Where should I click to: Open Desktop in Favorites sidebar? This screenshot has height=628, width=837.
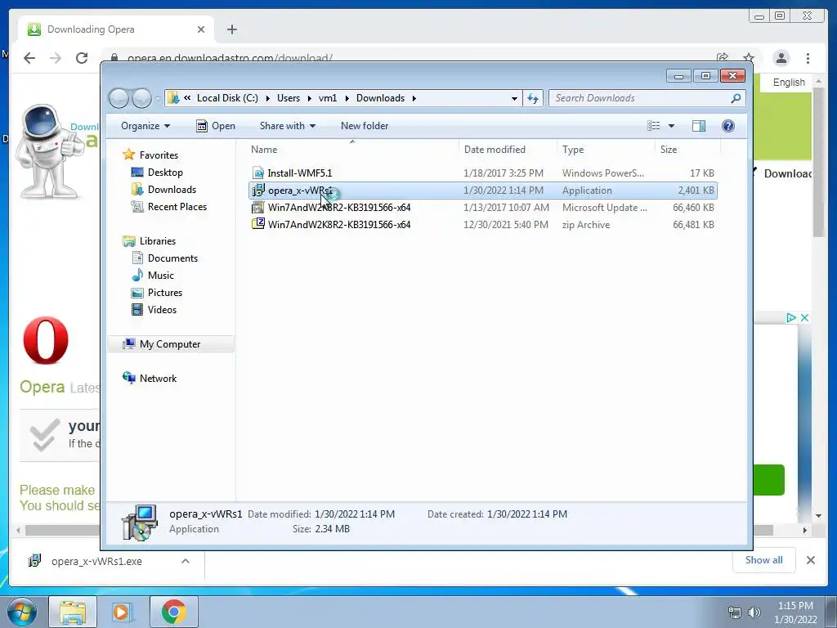tap(165, 173)
